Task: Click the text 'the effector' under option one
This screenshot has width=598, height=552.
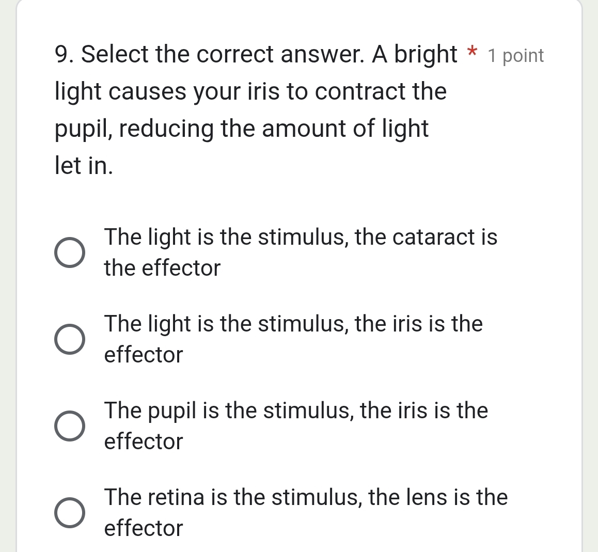Action: coord(162,268)
